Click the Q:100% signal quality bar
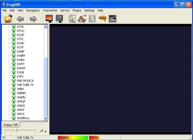This screenshot has width=193, height=140. [73, 138]
